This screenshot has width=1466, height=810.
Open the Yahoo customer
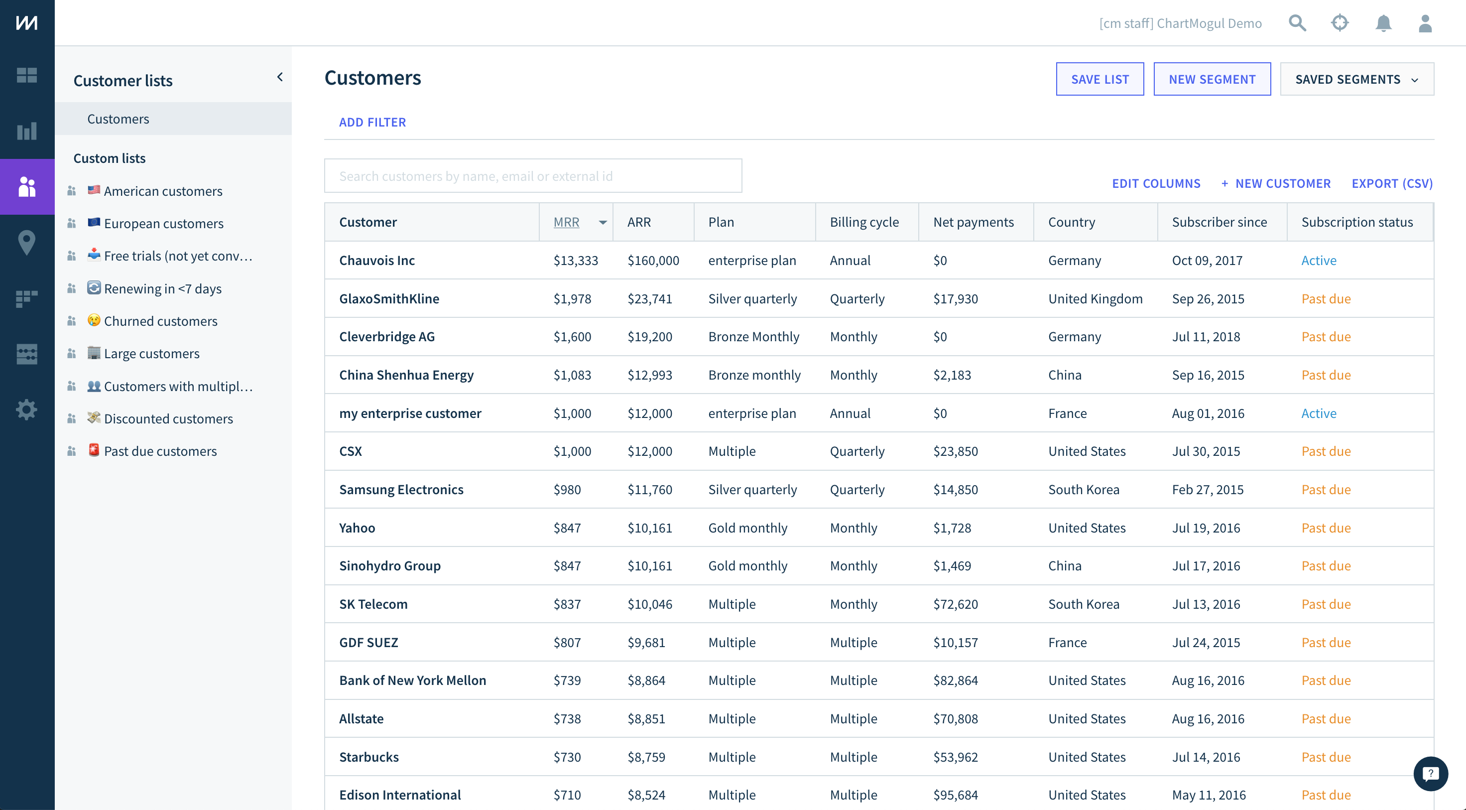pyautogui.click(x=357, y=528)
